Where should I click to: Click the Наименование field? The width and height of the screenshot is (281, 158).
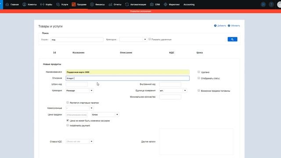coord(128,72)
